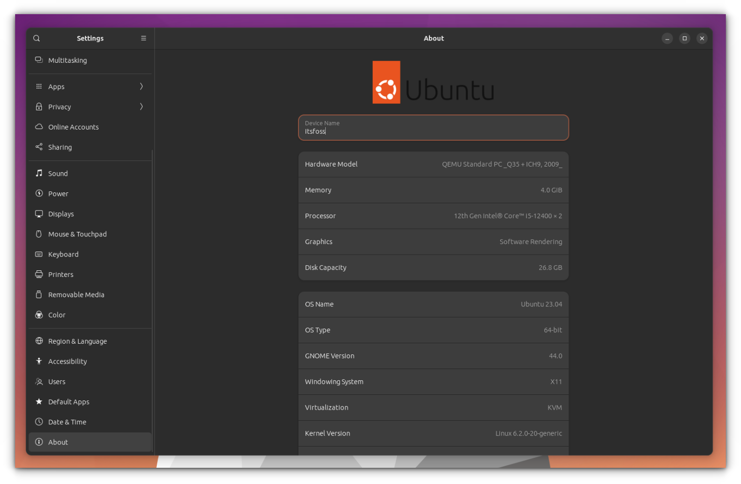Open the Printers label

tap(61, 275)
